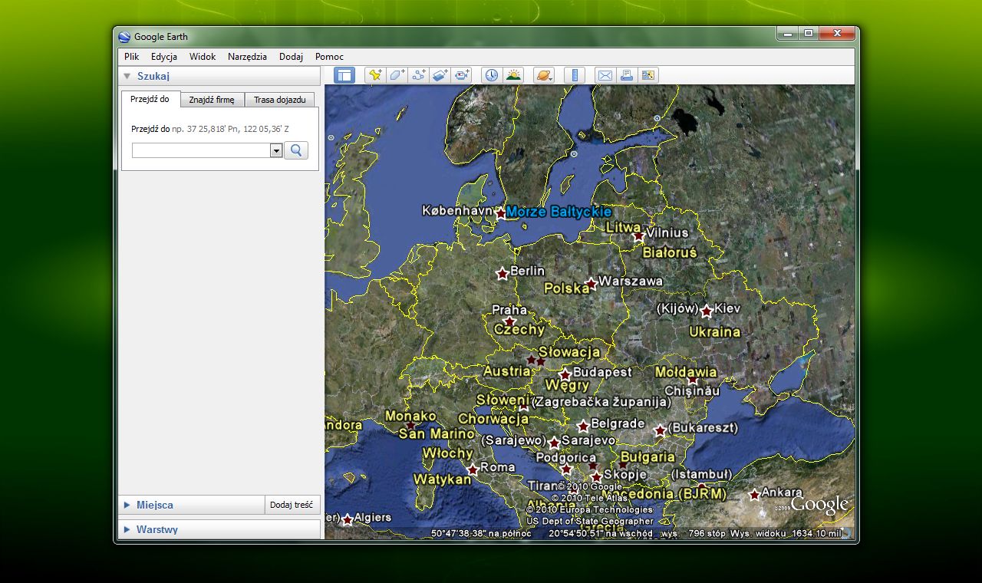Open the view in Google Maps icon
This screenshot has height=583, width=982.
pos(649,75)
